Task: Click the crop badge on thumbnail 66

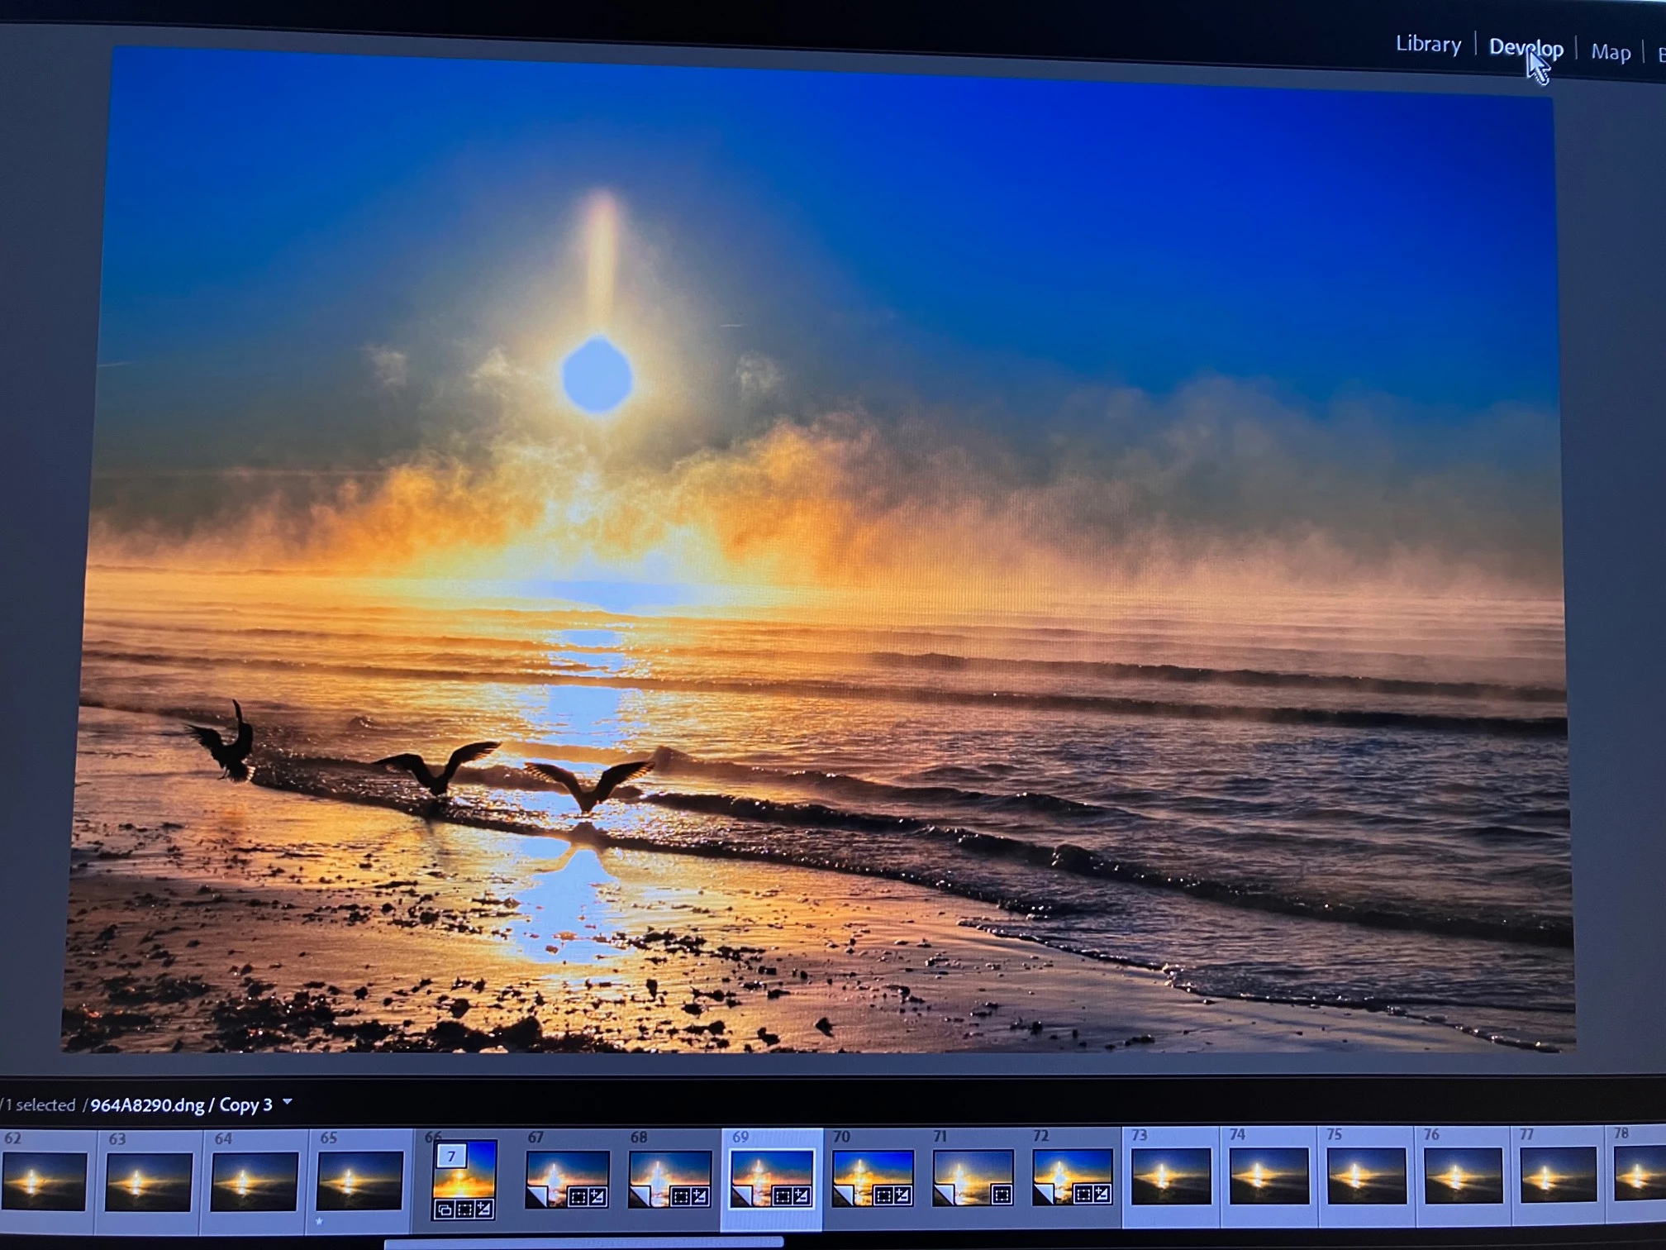Action: [x=464, y=1210]
